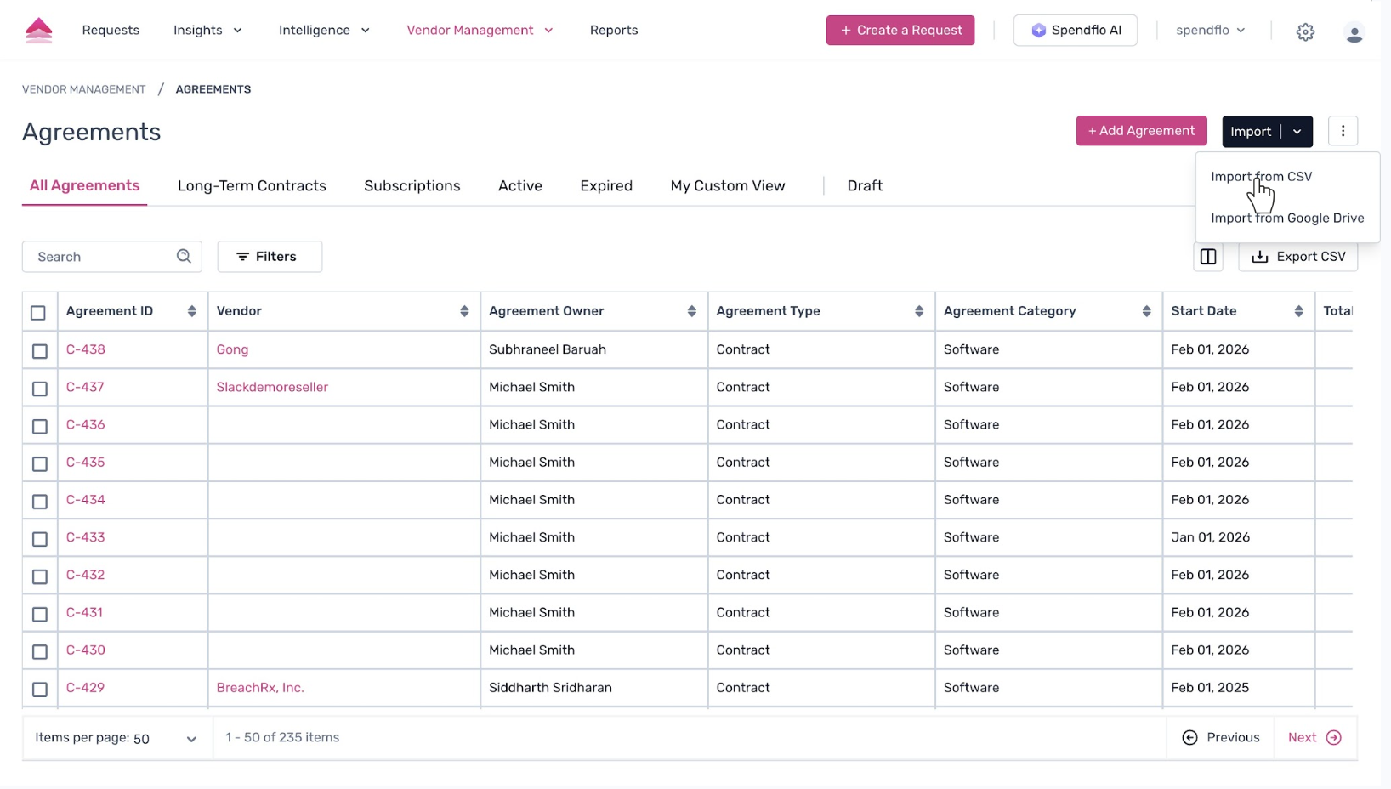This screenshot has width=1391, height=789.
Task: Check the box for agreement C-438
Action: [40, 350]
